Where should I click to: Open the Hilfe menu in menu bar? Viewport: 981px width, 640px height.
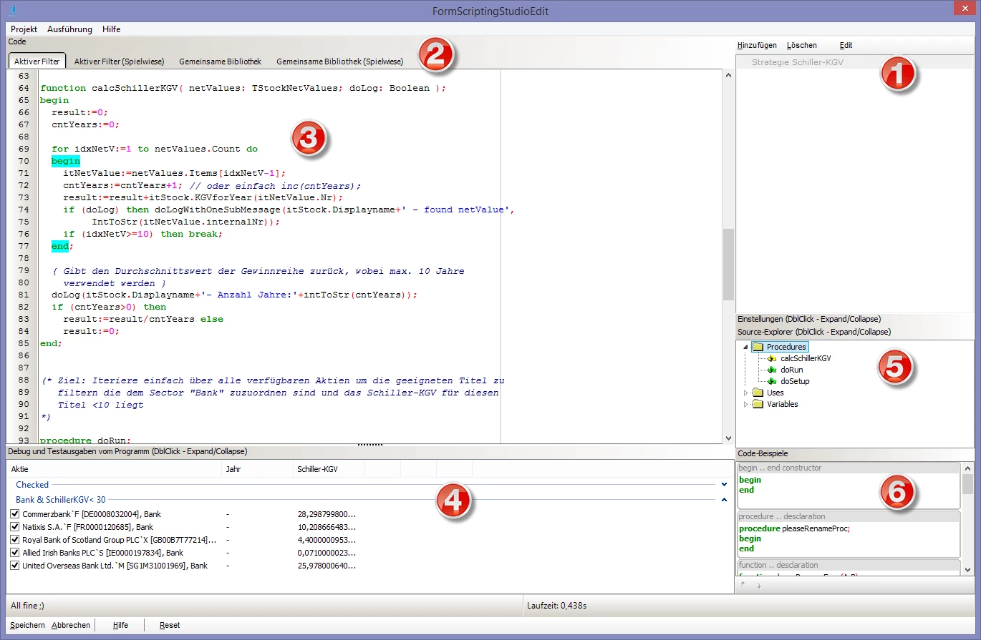click(111, 29)
